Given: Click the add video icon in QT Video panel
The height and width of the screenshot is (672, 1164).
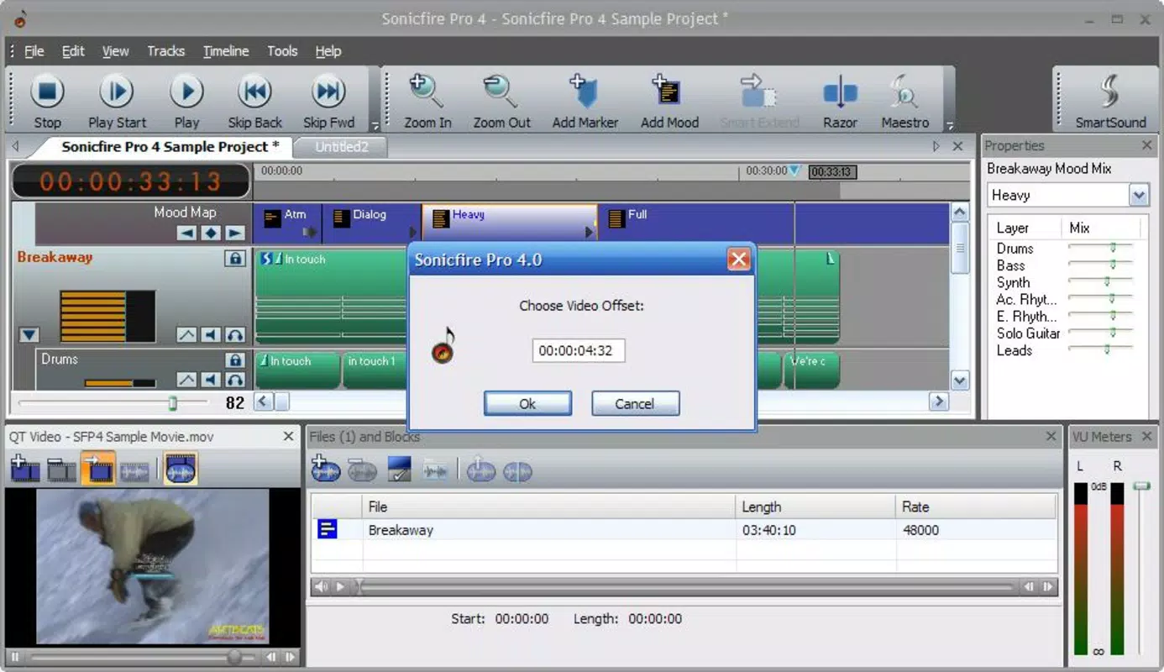Looking at the screenshot, I should pos(25,469).
